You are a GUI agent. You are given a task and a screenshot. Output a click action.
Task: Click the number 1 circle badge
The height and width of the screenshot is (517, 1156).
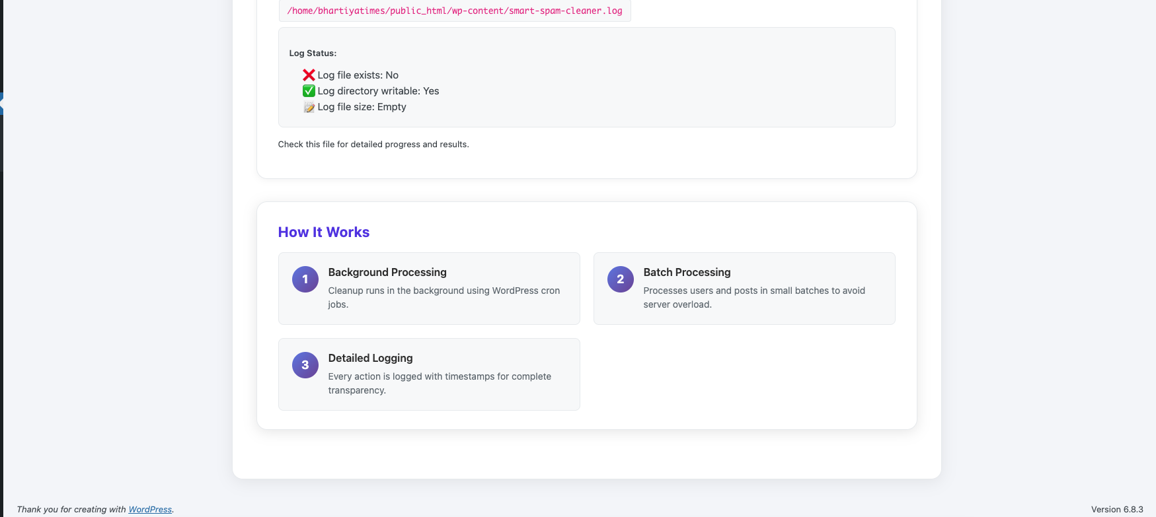tap(305, 279)
